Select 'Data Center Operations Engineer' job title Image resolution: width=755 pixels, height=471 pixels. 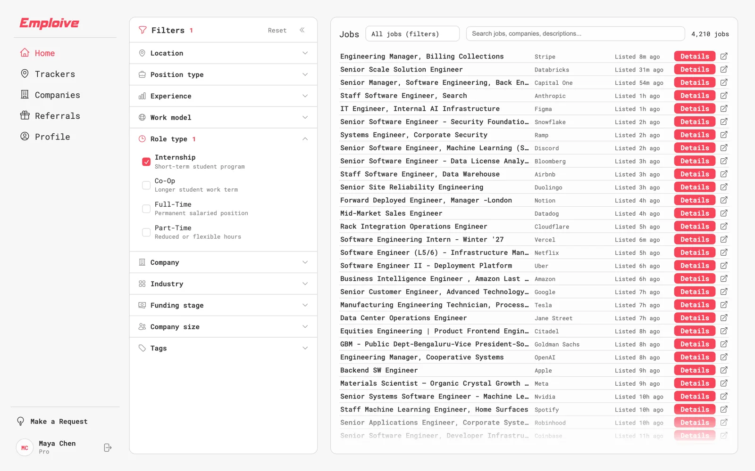403,318
